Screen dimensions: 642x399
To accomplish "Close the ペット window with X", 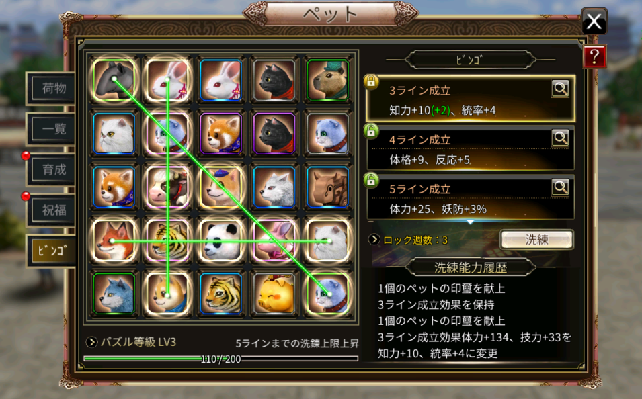I will pos(594,21).
